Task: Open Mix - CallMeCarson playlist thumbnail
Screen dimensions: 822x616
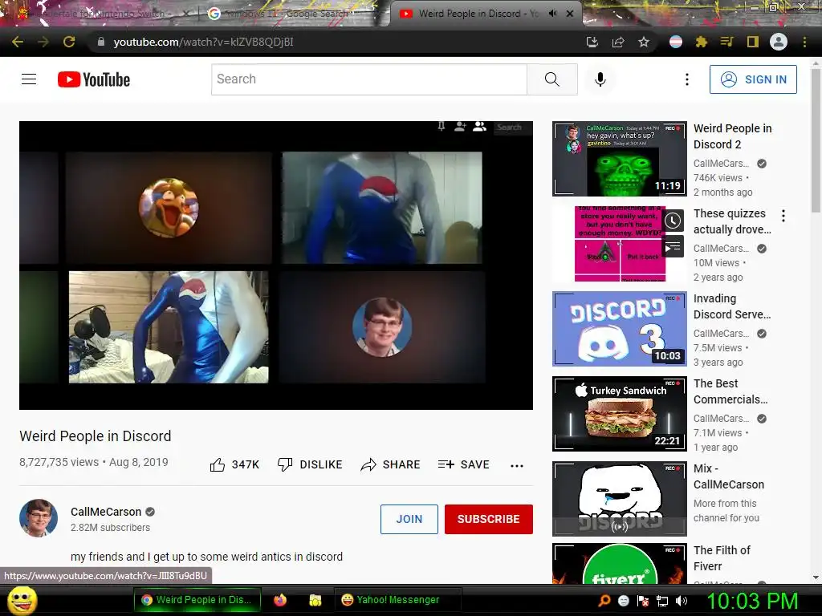Action: point(619,499)
